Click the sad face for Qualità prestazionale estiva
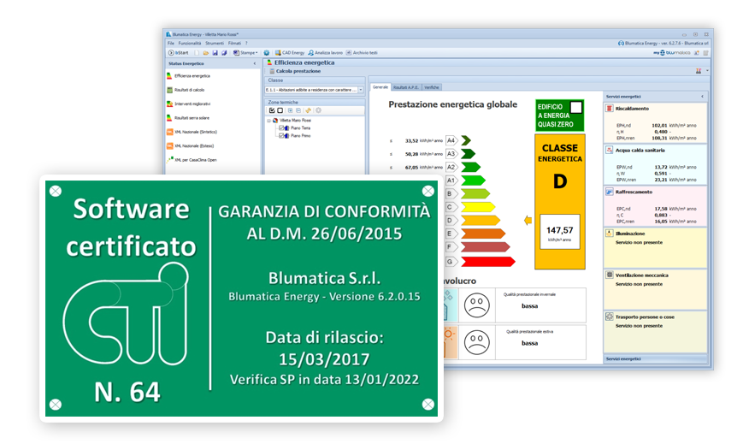 [x=477, y=343]
